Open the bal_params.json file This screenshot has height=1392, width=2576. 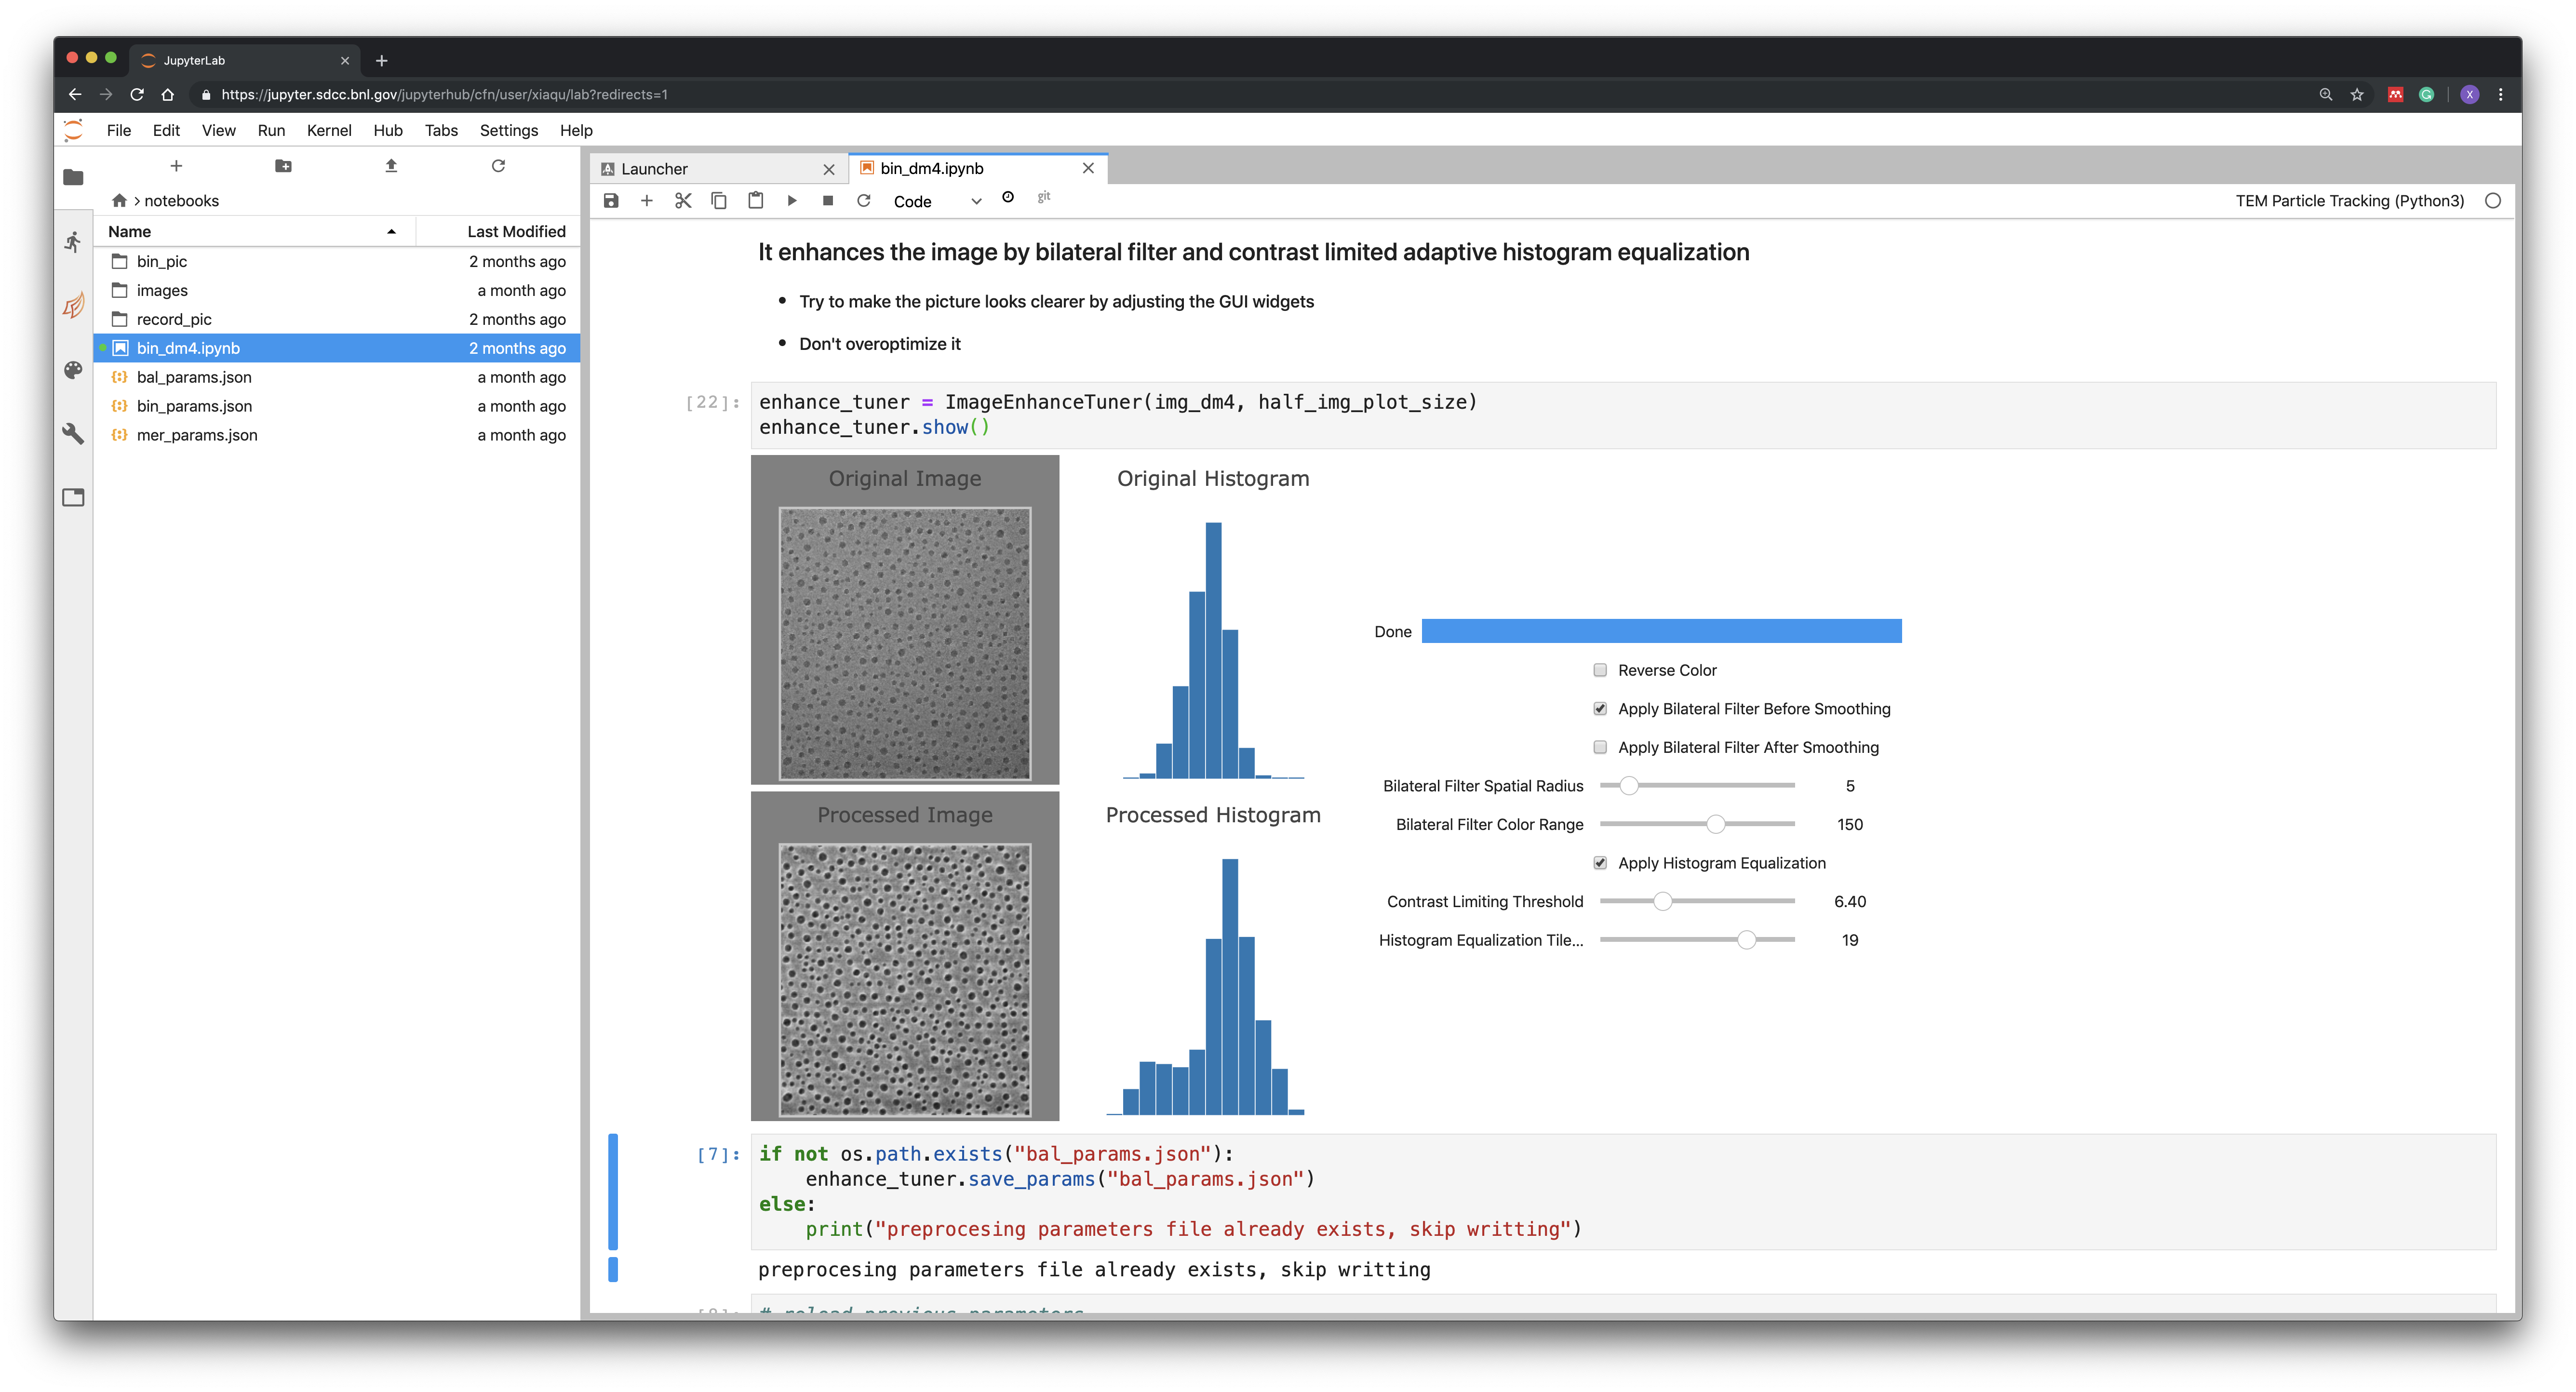pyautogui.click(x=194, y=377)
